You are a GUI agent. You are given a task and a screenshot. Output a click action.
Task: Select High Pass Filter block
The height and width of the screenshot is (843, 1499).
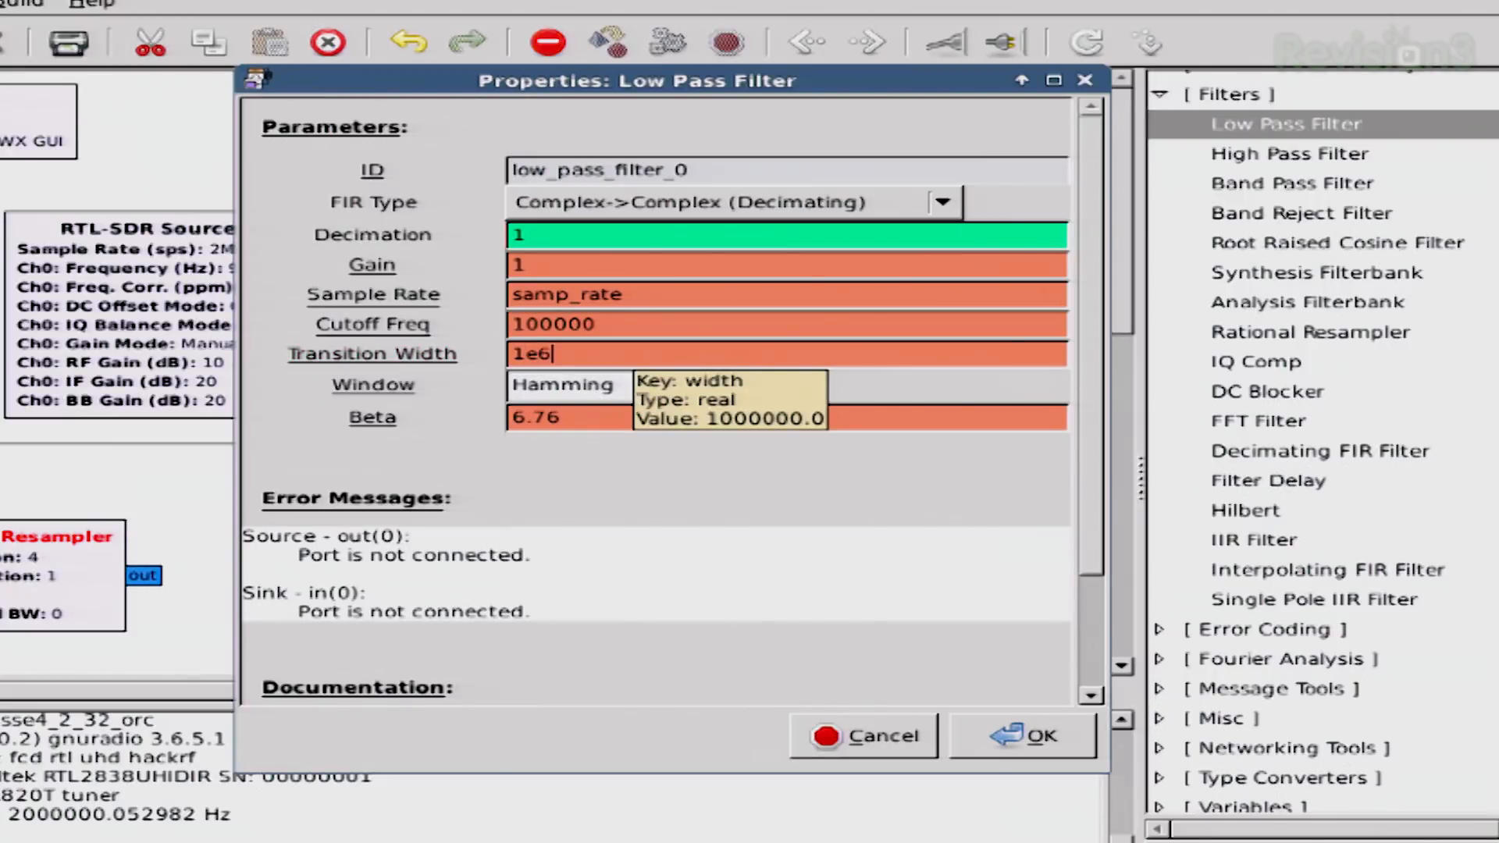(1290, 154)
